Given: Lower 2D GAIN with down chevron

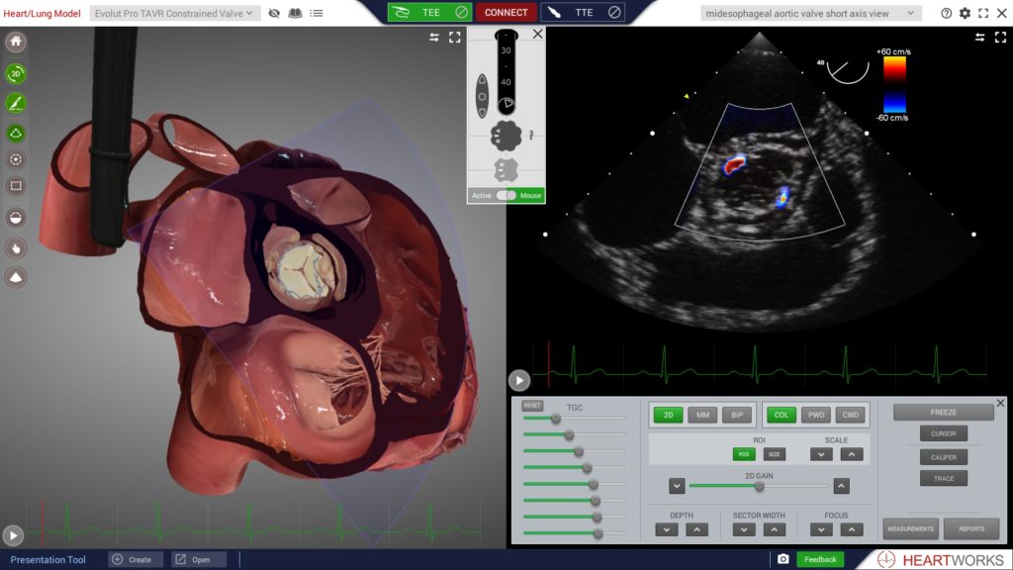Looking at the screenshot, I should pos(677,486).
